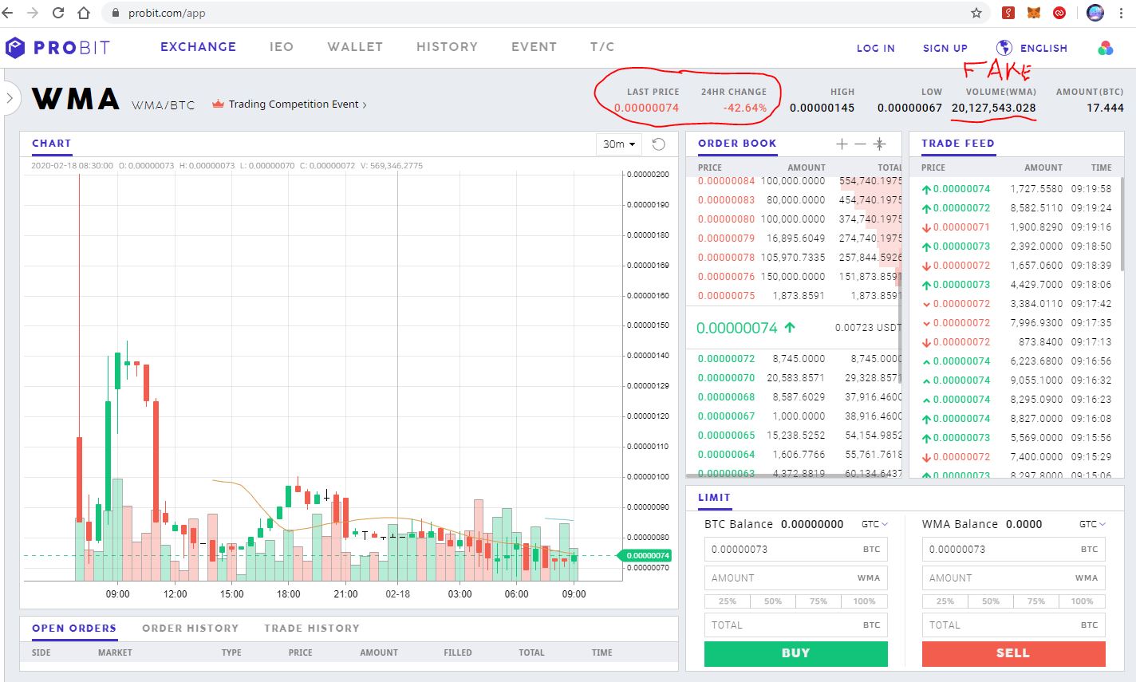This screenshot has height=682, width=1136.
Task: Open GTC dropdown in sell form
Action: [1093, 524]
